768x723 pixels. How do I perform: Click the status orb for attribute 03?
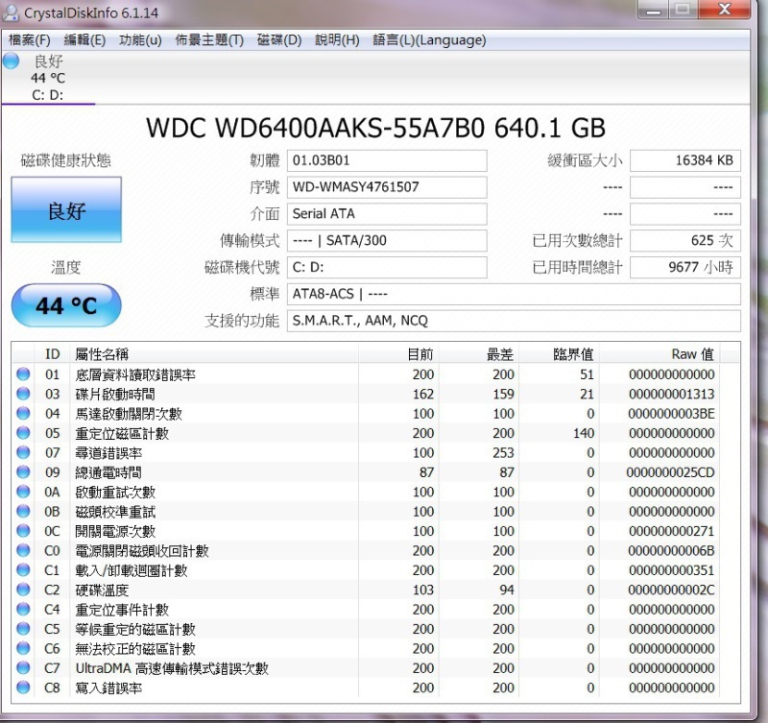[23, 394]
